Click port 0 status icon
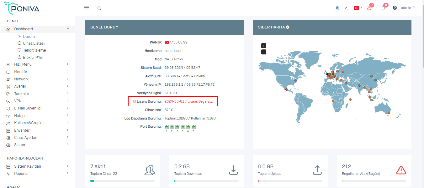The image size is (424, 188). tap(167, 127)
